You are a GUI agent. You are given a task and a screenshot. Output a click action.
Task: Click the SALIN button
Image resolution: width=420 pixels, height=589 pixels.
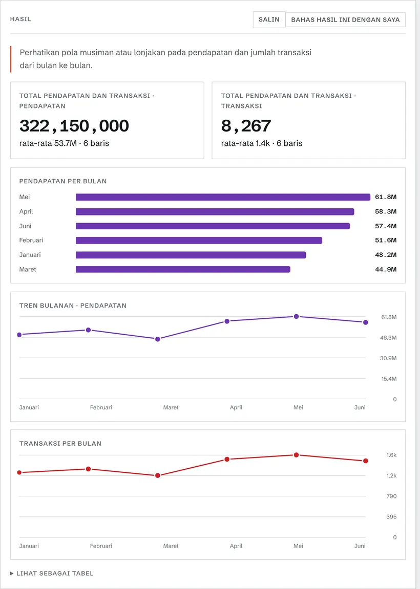269,19
